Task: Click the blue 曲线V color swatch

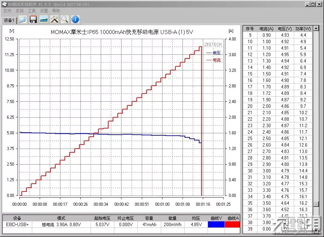Action: (x=216, y=224)
